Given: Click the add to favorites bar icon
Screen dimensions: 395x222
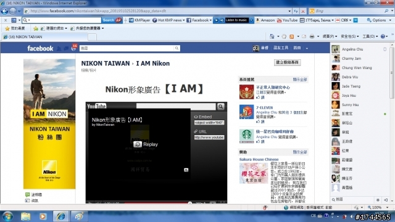Looking at the screenshot, I should (x=36, y=28).
